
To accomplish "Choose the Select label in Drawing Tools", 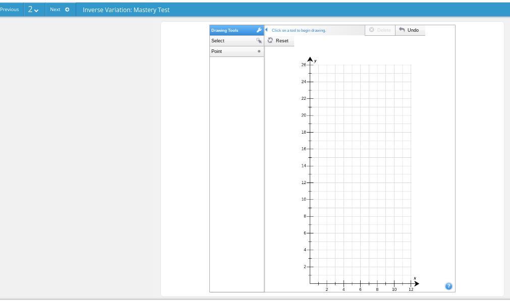I will [218, 41].
